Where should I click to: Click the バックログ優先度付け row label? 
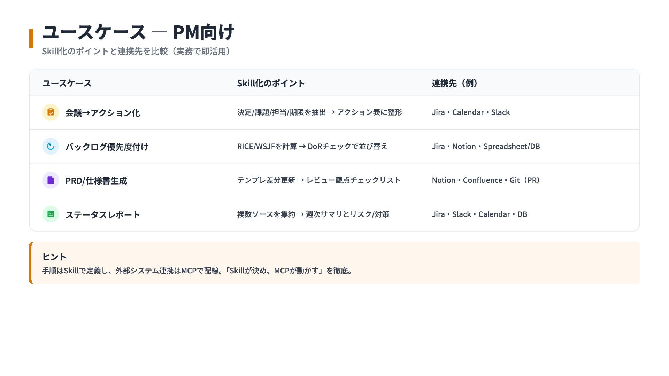(107, 147)
